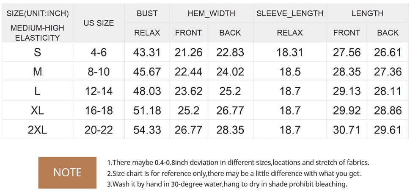Select the US SIZE header cell
The width and height of the screenshot is (410, 195).
pos(99,23)
